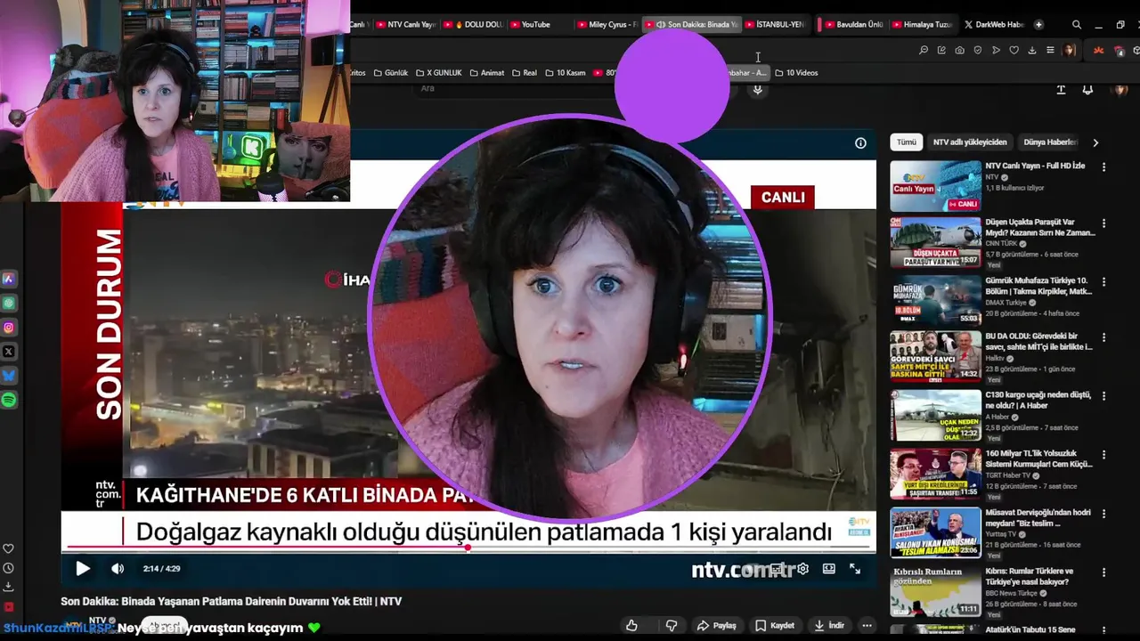
Task: Open X (Twitter) in browser sidebar
Action: pyautogui.click(x=9, y=352)
